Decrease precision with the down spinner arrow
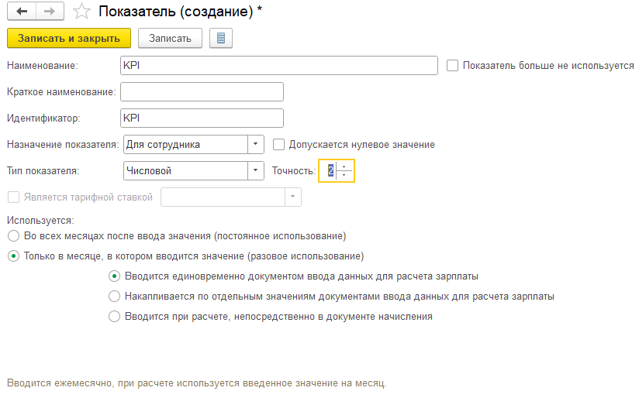Screen dimensions: 639x398 click(344, 175)
